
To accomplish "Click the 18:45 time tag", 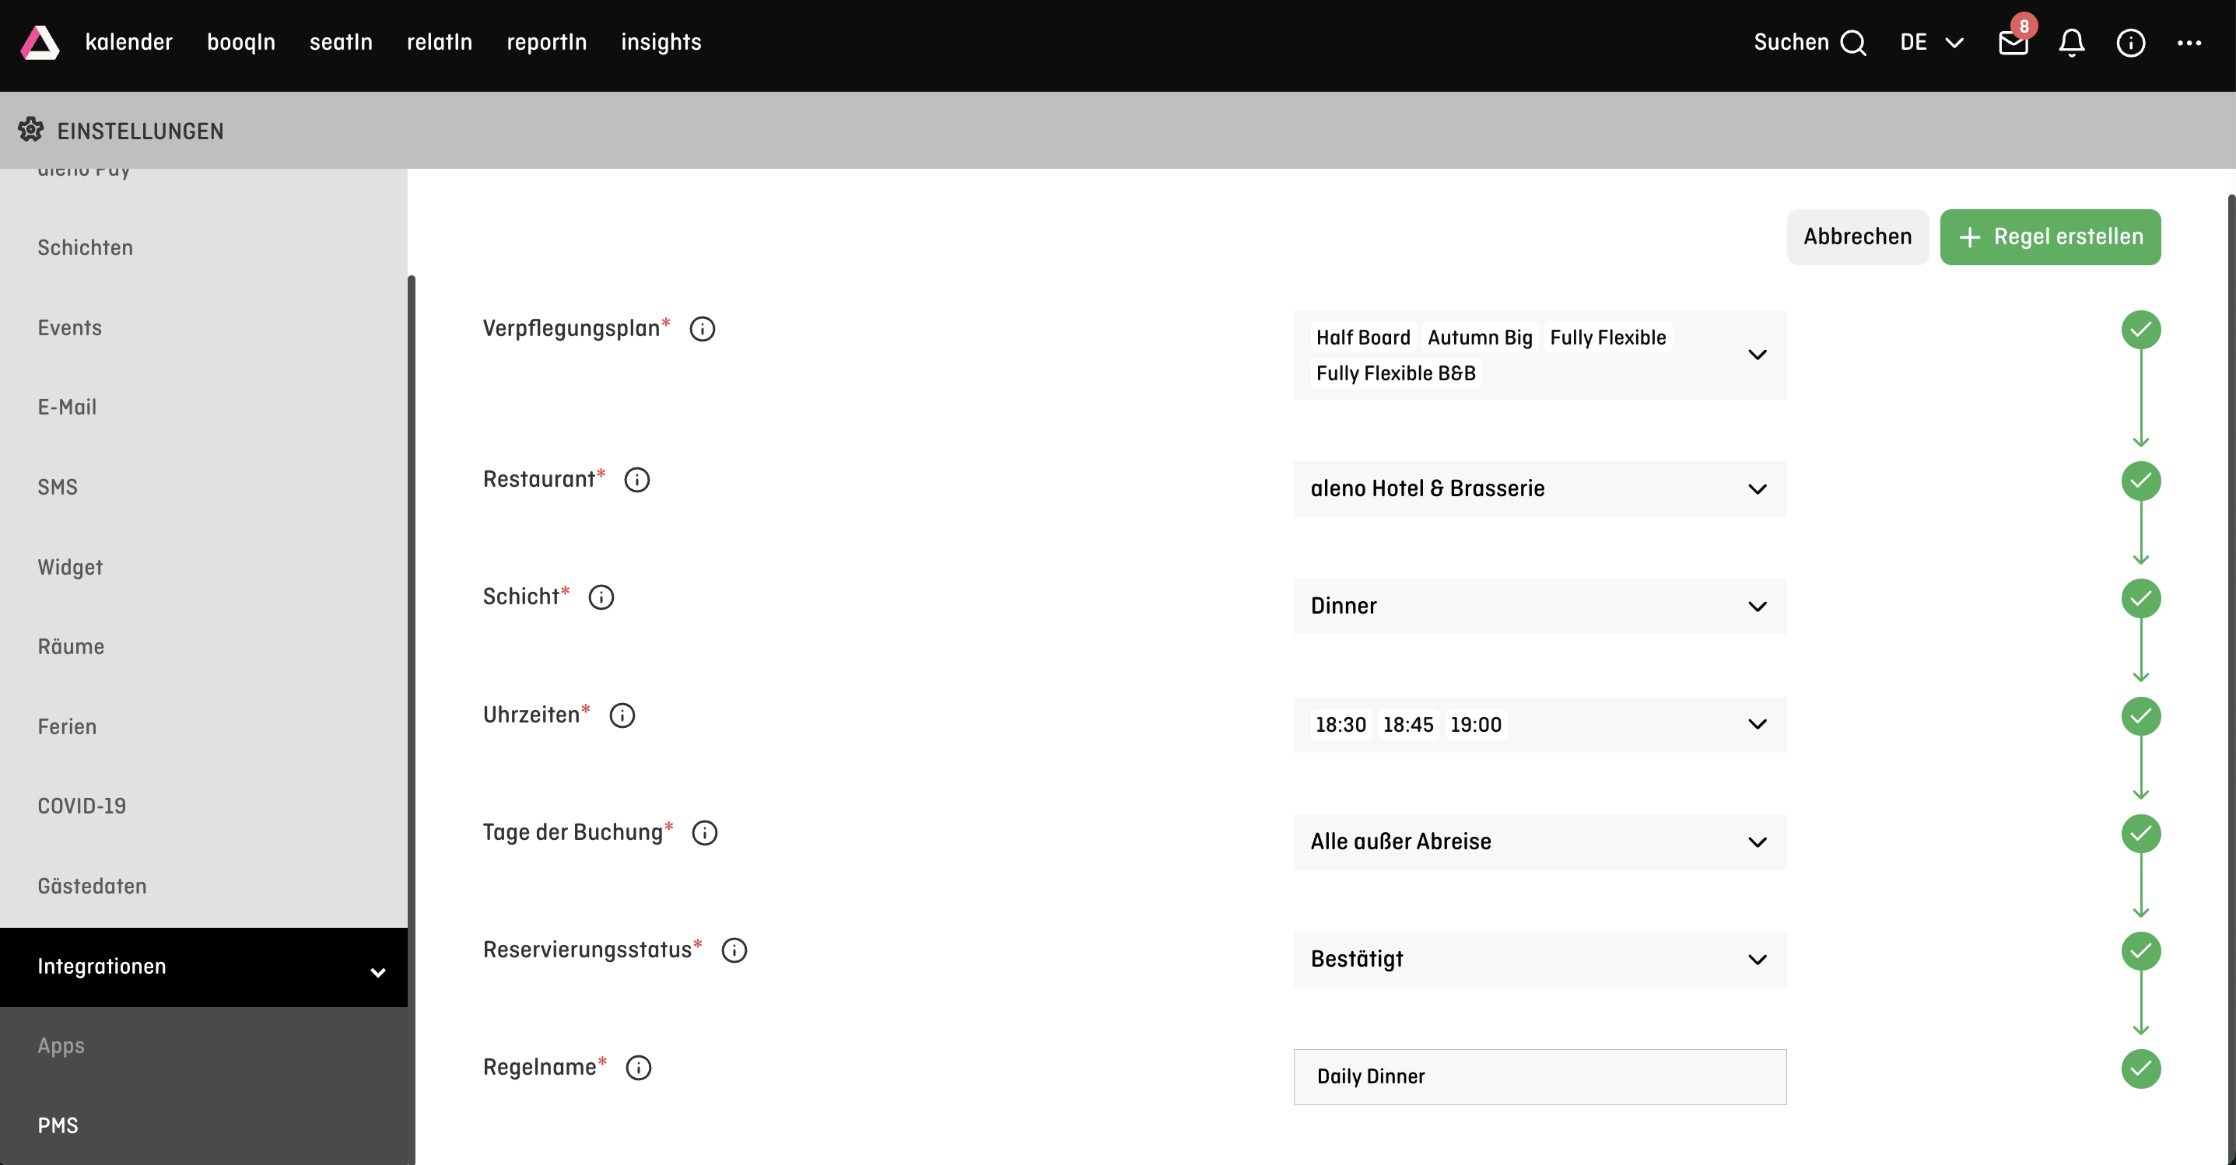I will coord(1408,724).
